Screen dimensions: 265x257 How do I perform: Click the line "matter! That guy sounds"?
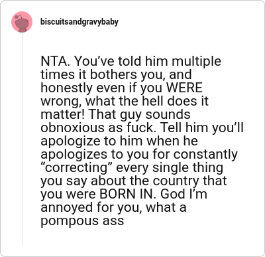[115, 114]
